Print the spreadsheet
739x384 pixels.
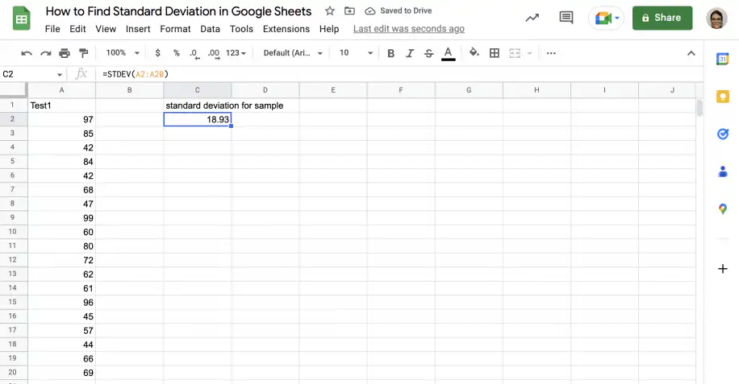65,53
